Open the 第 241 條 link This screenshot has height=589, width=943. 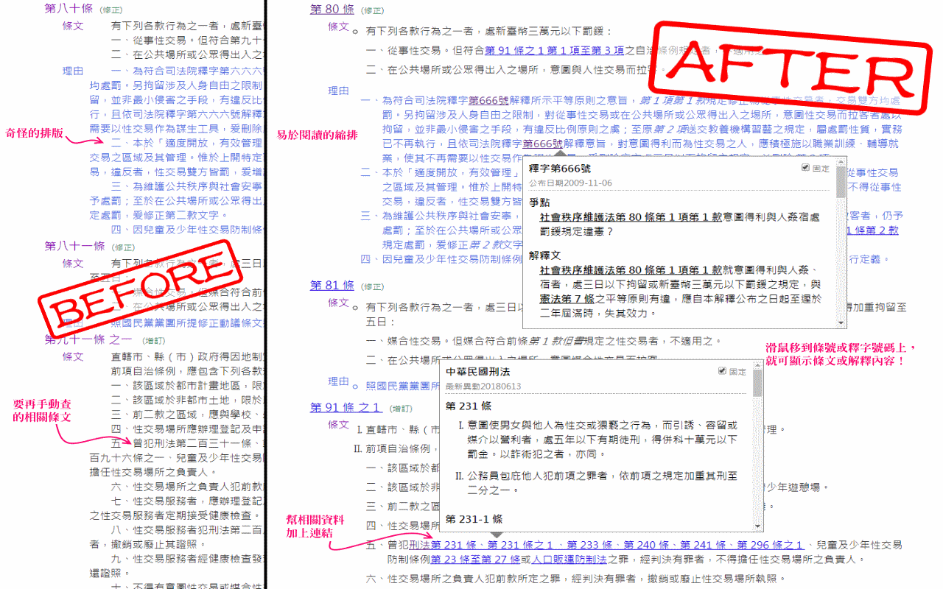point(703,545)
